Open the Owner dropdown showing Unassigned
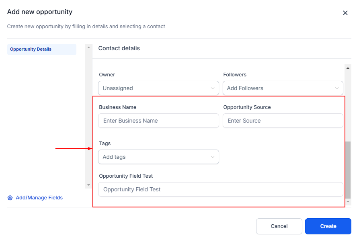The width and height of the screenshot is (359, 244). [x=155, y=88]
